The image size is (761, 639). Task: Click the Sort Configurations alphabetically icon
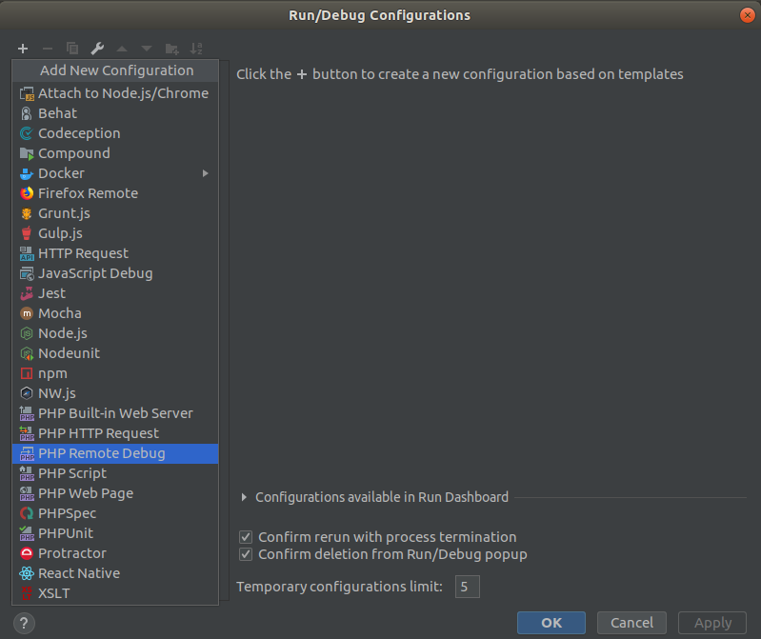click(x=196, y=49)
